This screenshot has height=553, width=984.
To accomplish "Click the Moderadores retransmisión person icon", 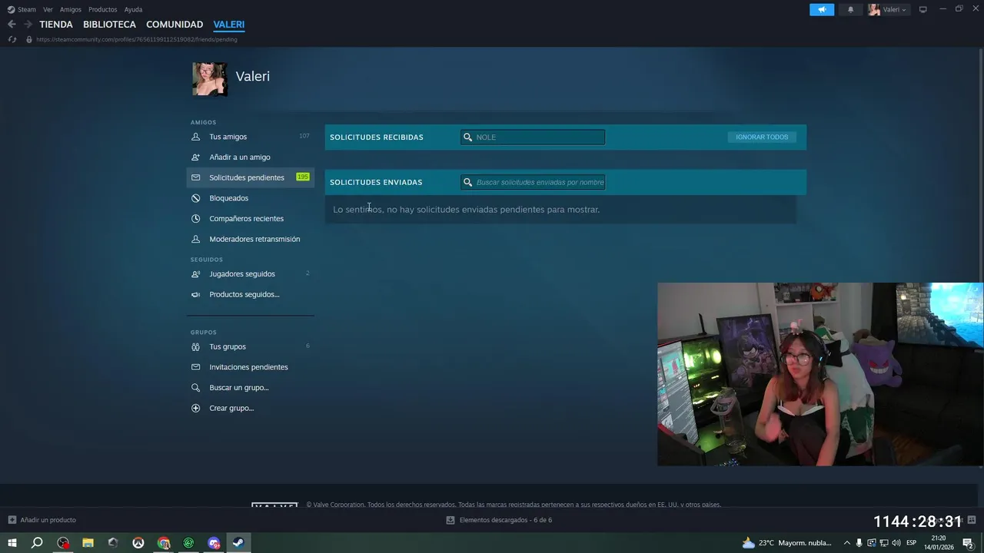I will pos(195,239).
